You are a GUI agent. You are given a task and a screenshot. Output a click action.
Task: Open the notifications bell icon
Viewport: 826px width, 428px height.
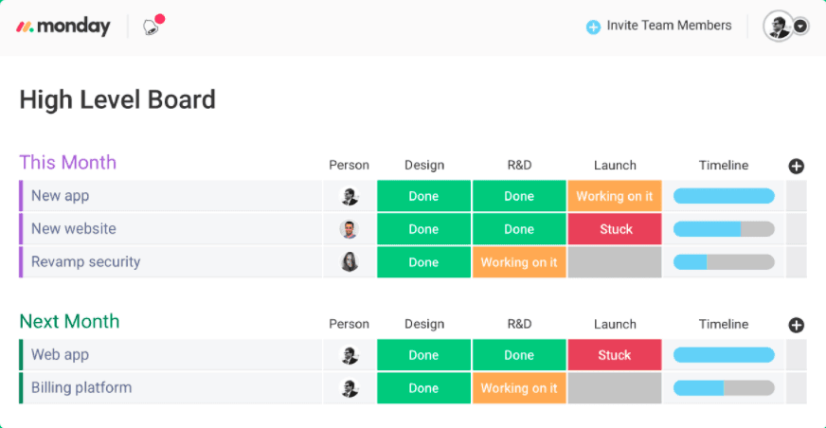[152, 27]
